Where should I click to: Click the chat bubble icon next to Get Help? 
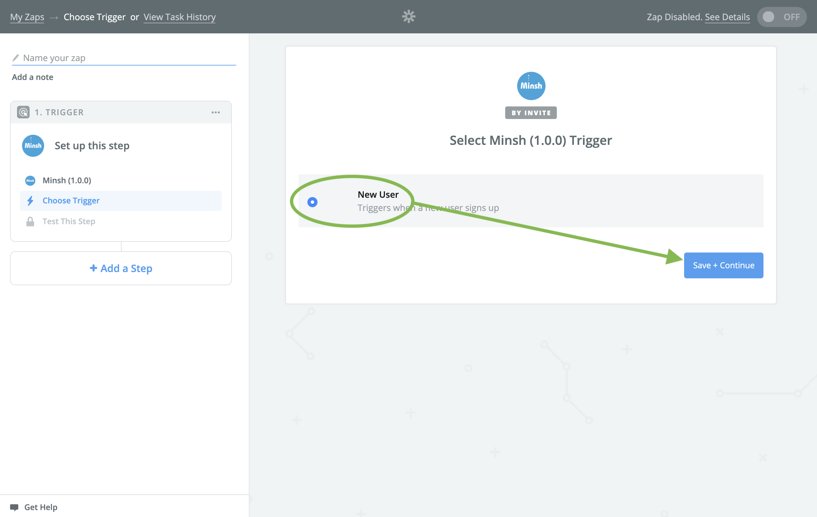click(14, 507)
